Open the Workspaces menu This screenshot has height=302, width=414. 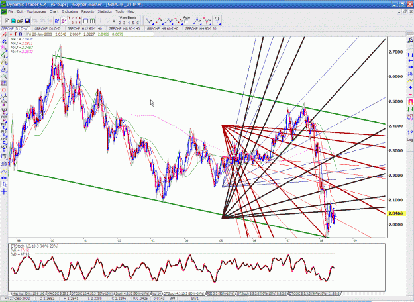(36, 11)
